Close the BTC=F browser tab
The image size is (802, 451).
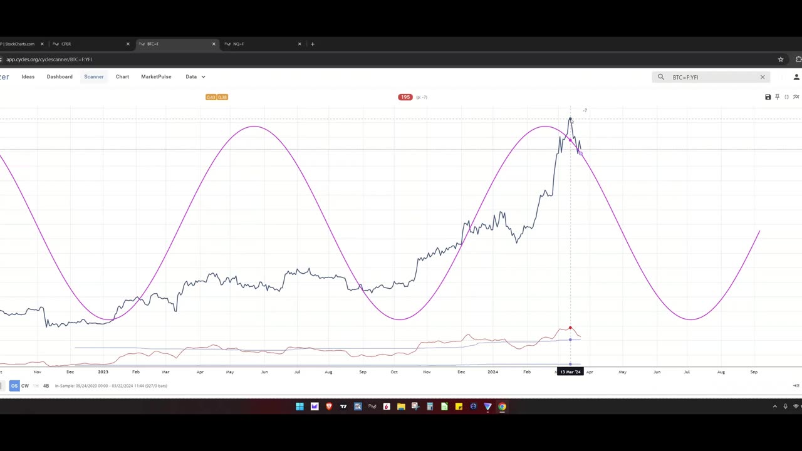tap(214, 44)
